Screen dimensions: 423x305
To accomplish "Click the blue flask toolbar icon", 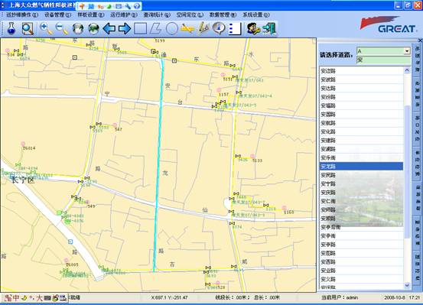I will 11,28.
